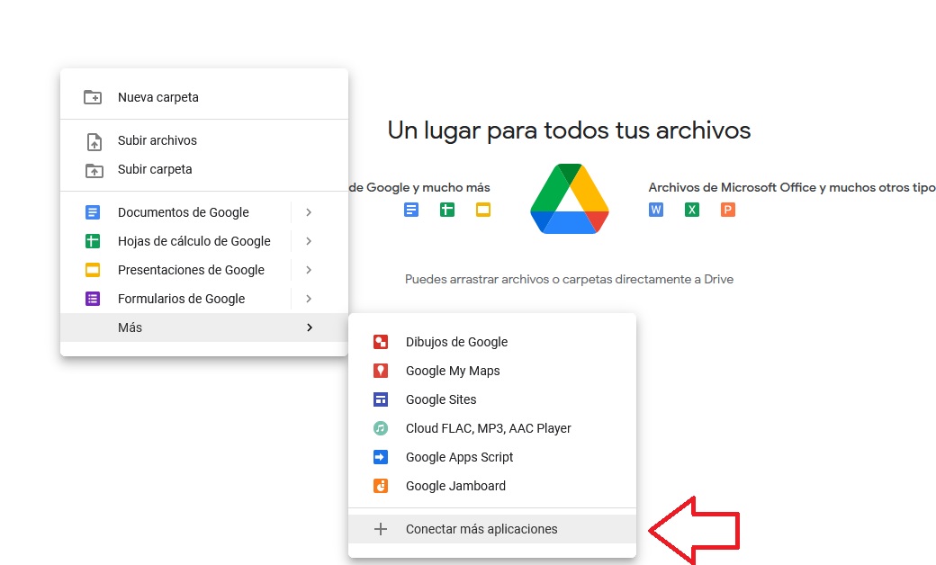Click the Google My Maps pin icon
Screen dimensions: 936x565
(381, 371)
